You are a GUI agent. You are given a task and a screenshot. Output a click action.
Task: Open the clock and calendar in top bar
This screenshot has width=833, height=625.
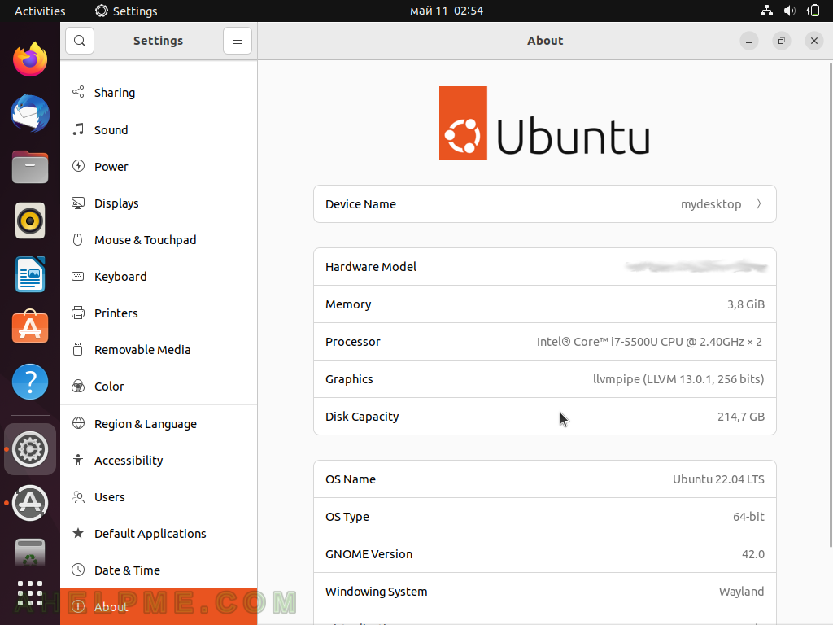coord(447,11)
